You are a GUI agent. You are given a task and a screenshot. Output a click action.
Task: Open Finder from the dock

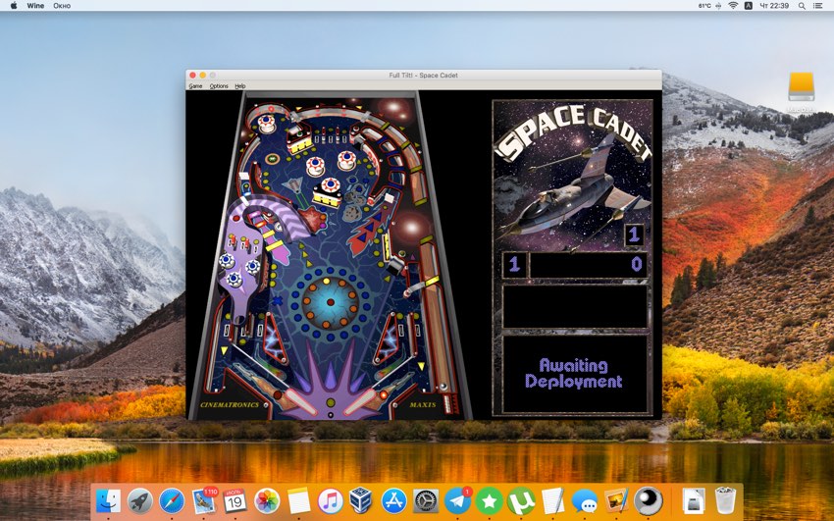pos(108,501)
